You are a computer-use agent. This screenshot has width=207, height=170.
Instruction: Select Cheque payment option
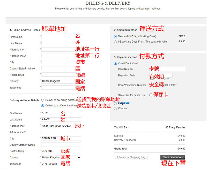coord(115,108)
